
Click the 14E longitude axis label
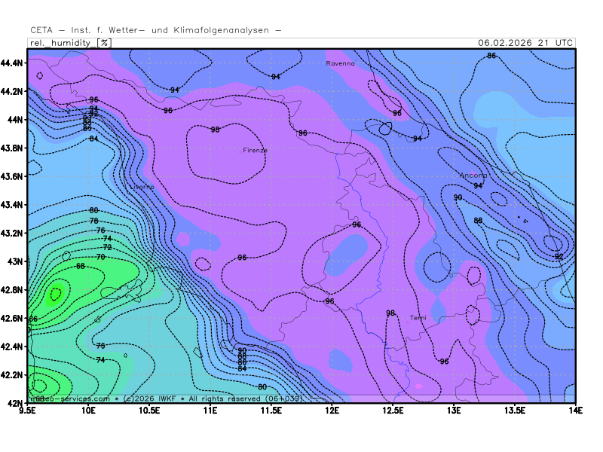click(x=575, y=411)
